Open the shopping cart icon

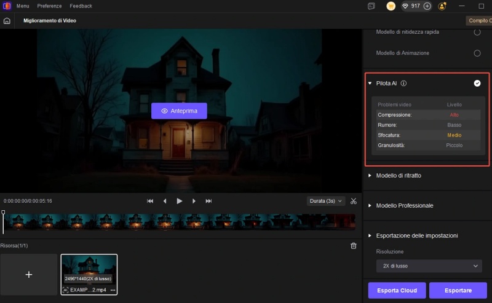[391, 6]
